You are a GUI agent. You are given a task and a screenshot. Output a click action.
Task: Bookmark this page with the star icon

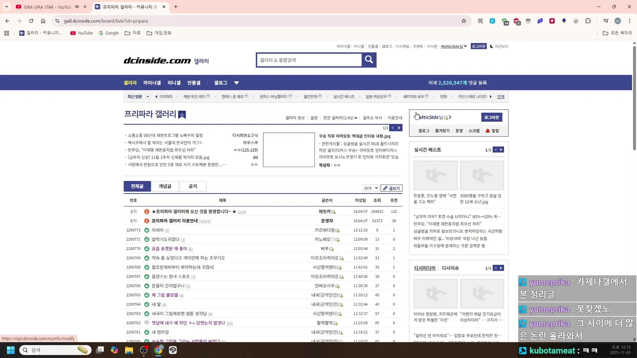click(x=464, y=21)
